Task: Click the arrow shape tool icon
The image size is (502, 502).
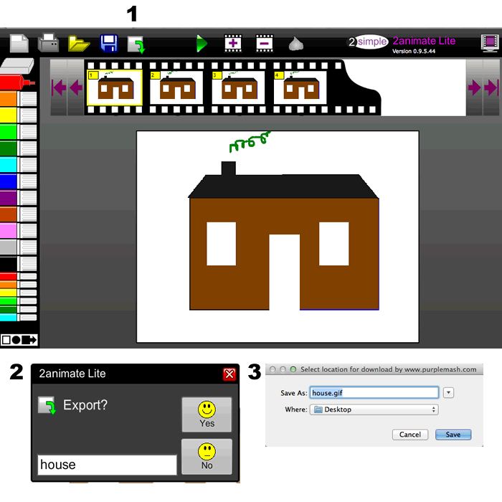Action: 29,340
